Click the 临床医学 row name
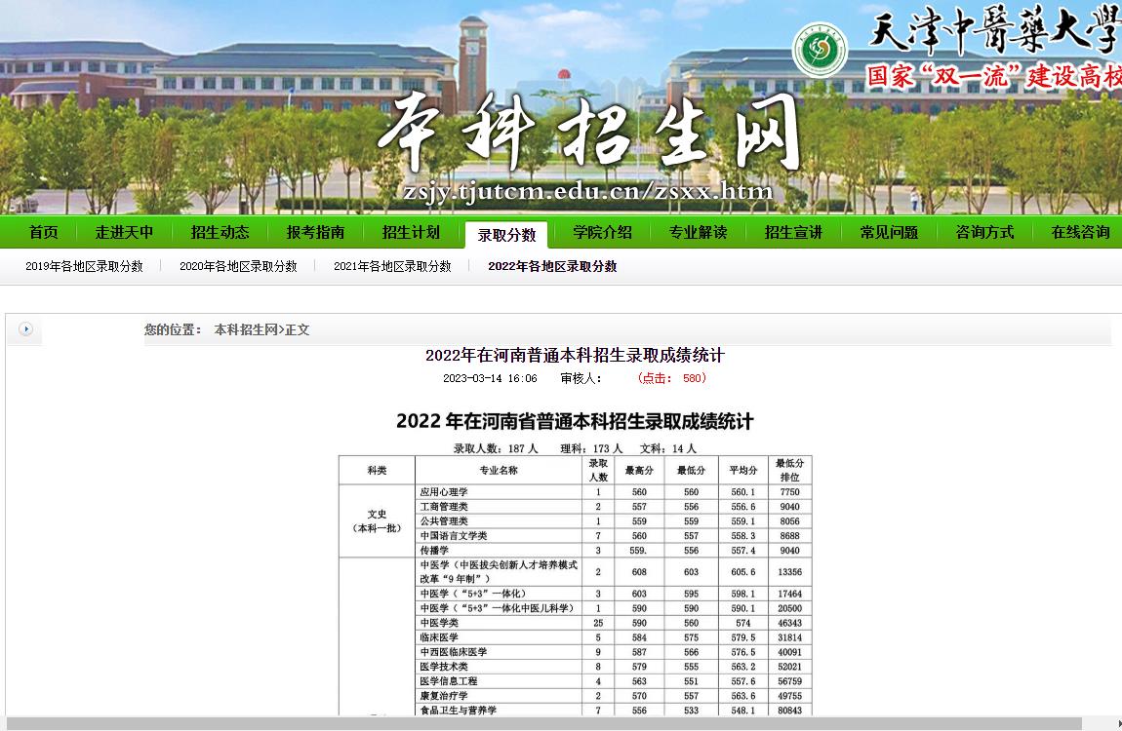 [439, 637]
